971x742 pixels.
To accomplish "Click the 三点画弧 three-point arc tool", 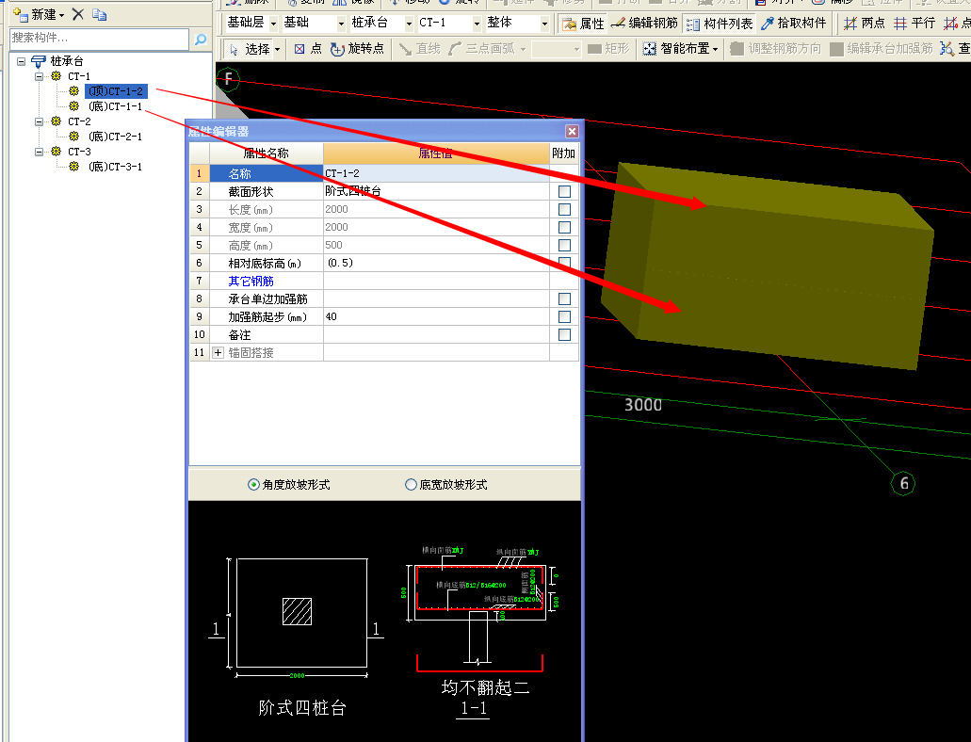I will 481,49.
